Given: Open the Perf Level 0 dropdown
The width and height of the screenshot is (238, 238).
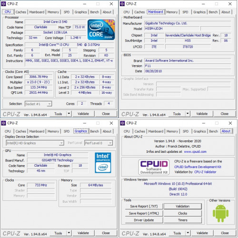Looking at the screenshot, I should [99, 143].
